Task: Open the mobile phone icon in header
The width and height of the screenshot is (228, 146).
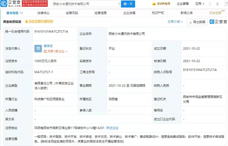Action: coord(210,4)
